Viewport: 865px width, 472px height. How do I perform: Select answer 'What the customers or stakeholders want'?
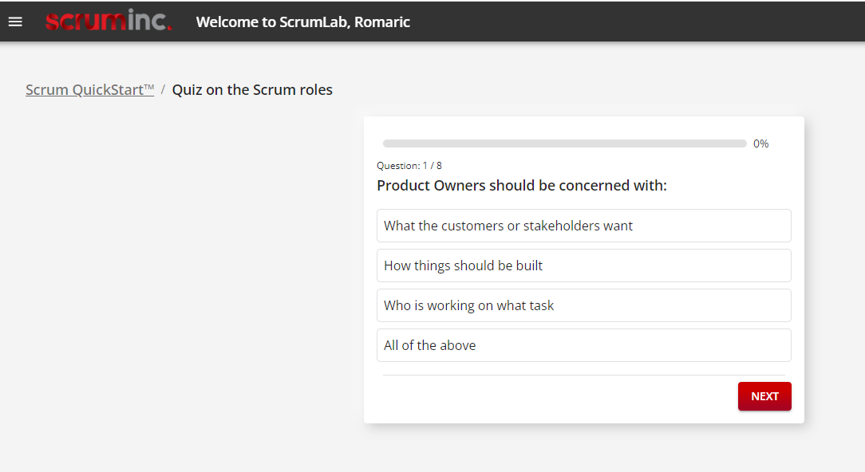(x=583, y=226)
